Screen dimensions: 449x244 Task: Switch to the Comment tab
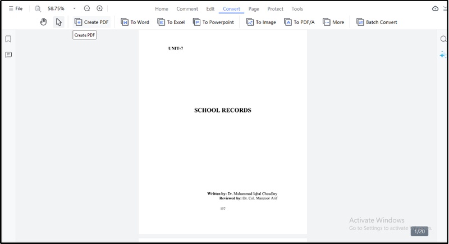(x=187, y=9)
